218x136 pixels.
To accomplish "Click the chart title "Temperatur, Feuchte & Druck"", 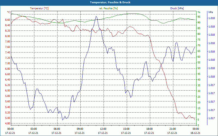I will pos(110,2).
